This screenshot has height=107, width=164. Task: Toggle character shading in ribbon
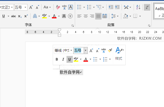click(64, 16)
